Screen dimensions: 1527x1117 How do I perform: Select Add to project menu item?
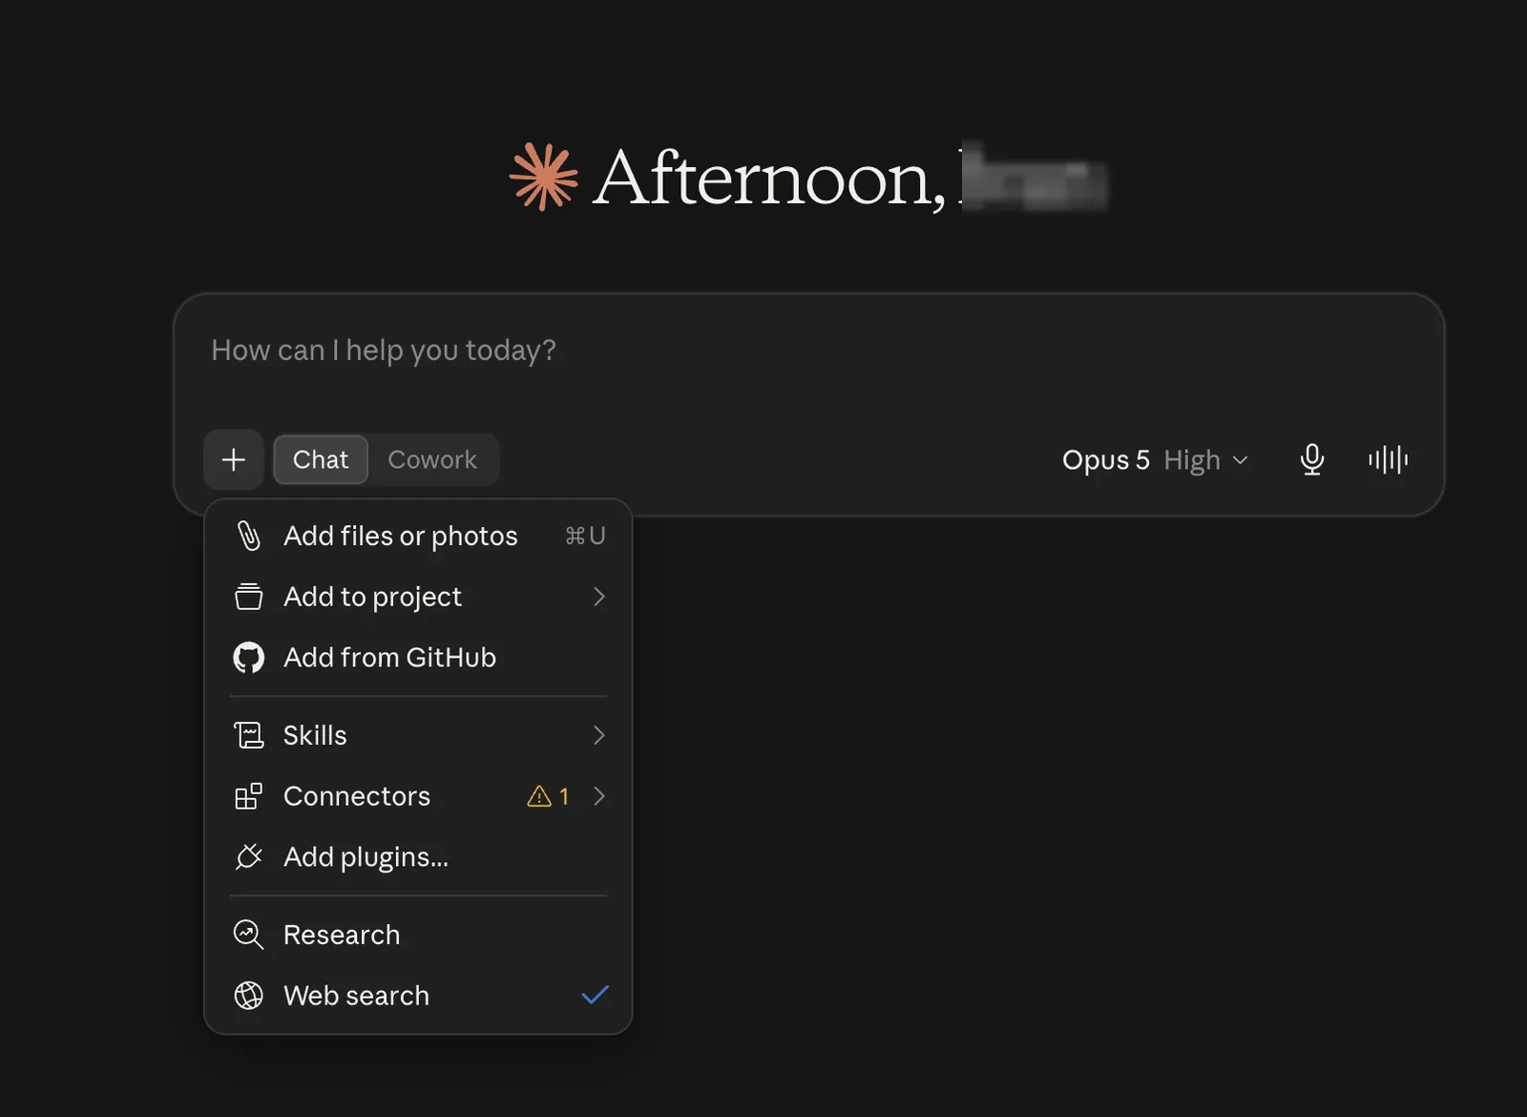point(419,597)
